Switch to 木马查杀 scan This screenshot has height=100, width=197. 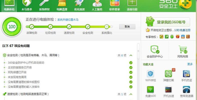click(27, 6)
